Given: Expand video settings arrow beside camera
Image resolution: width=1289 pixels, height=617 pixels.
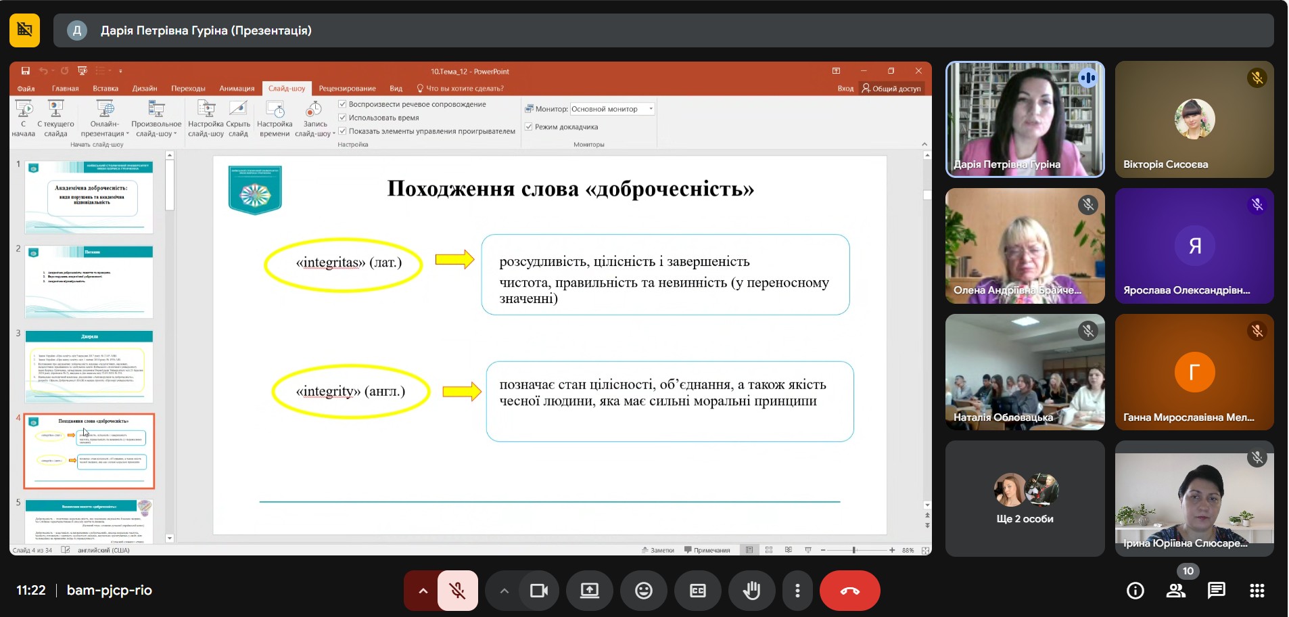Looking at the screenshot, I should pyautogui.click(x=504, y=591).
